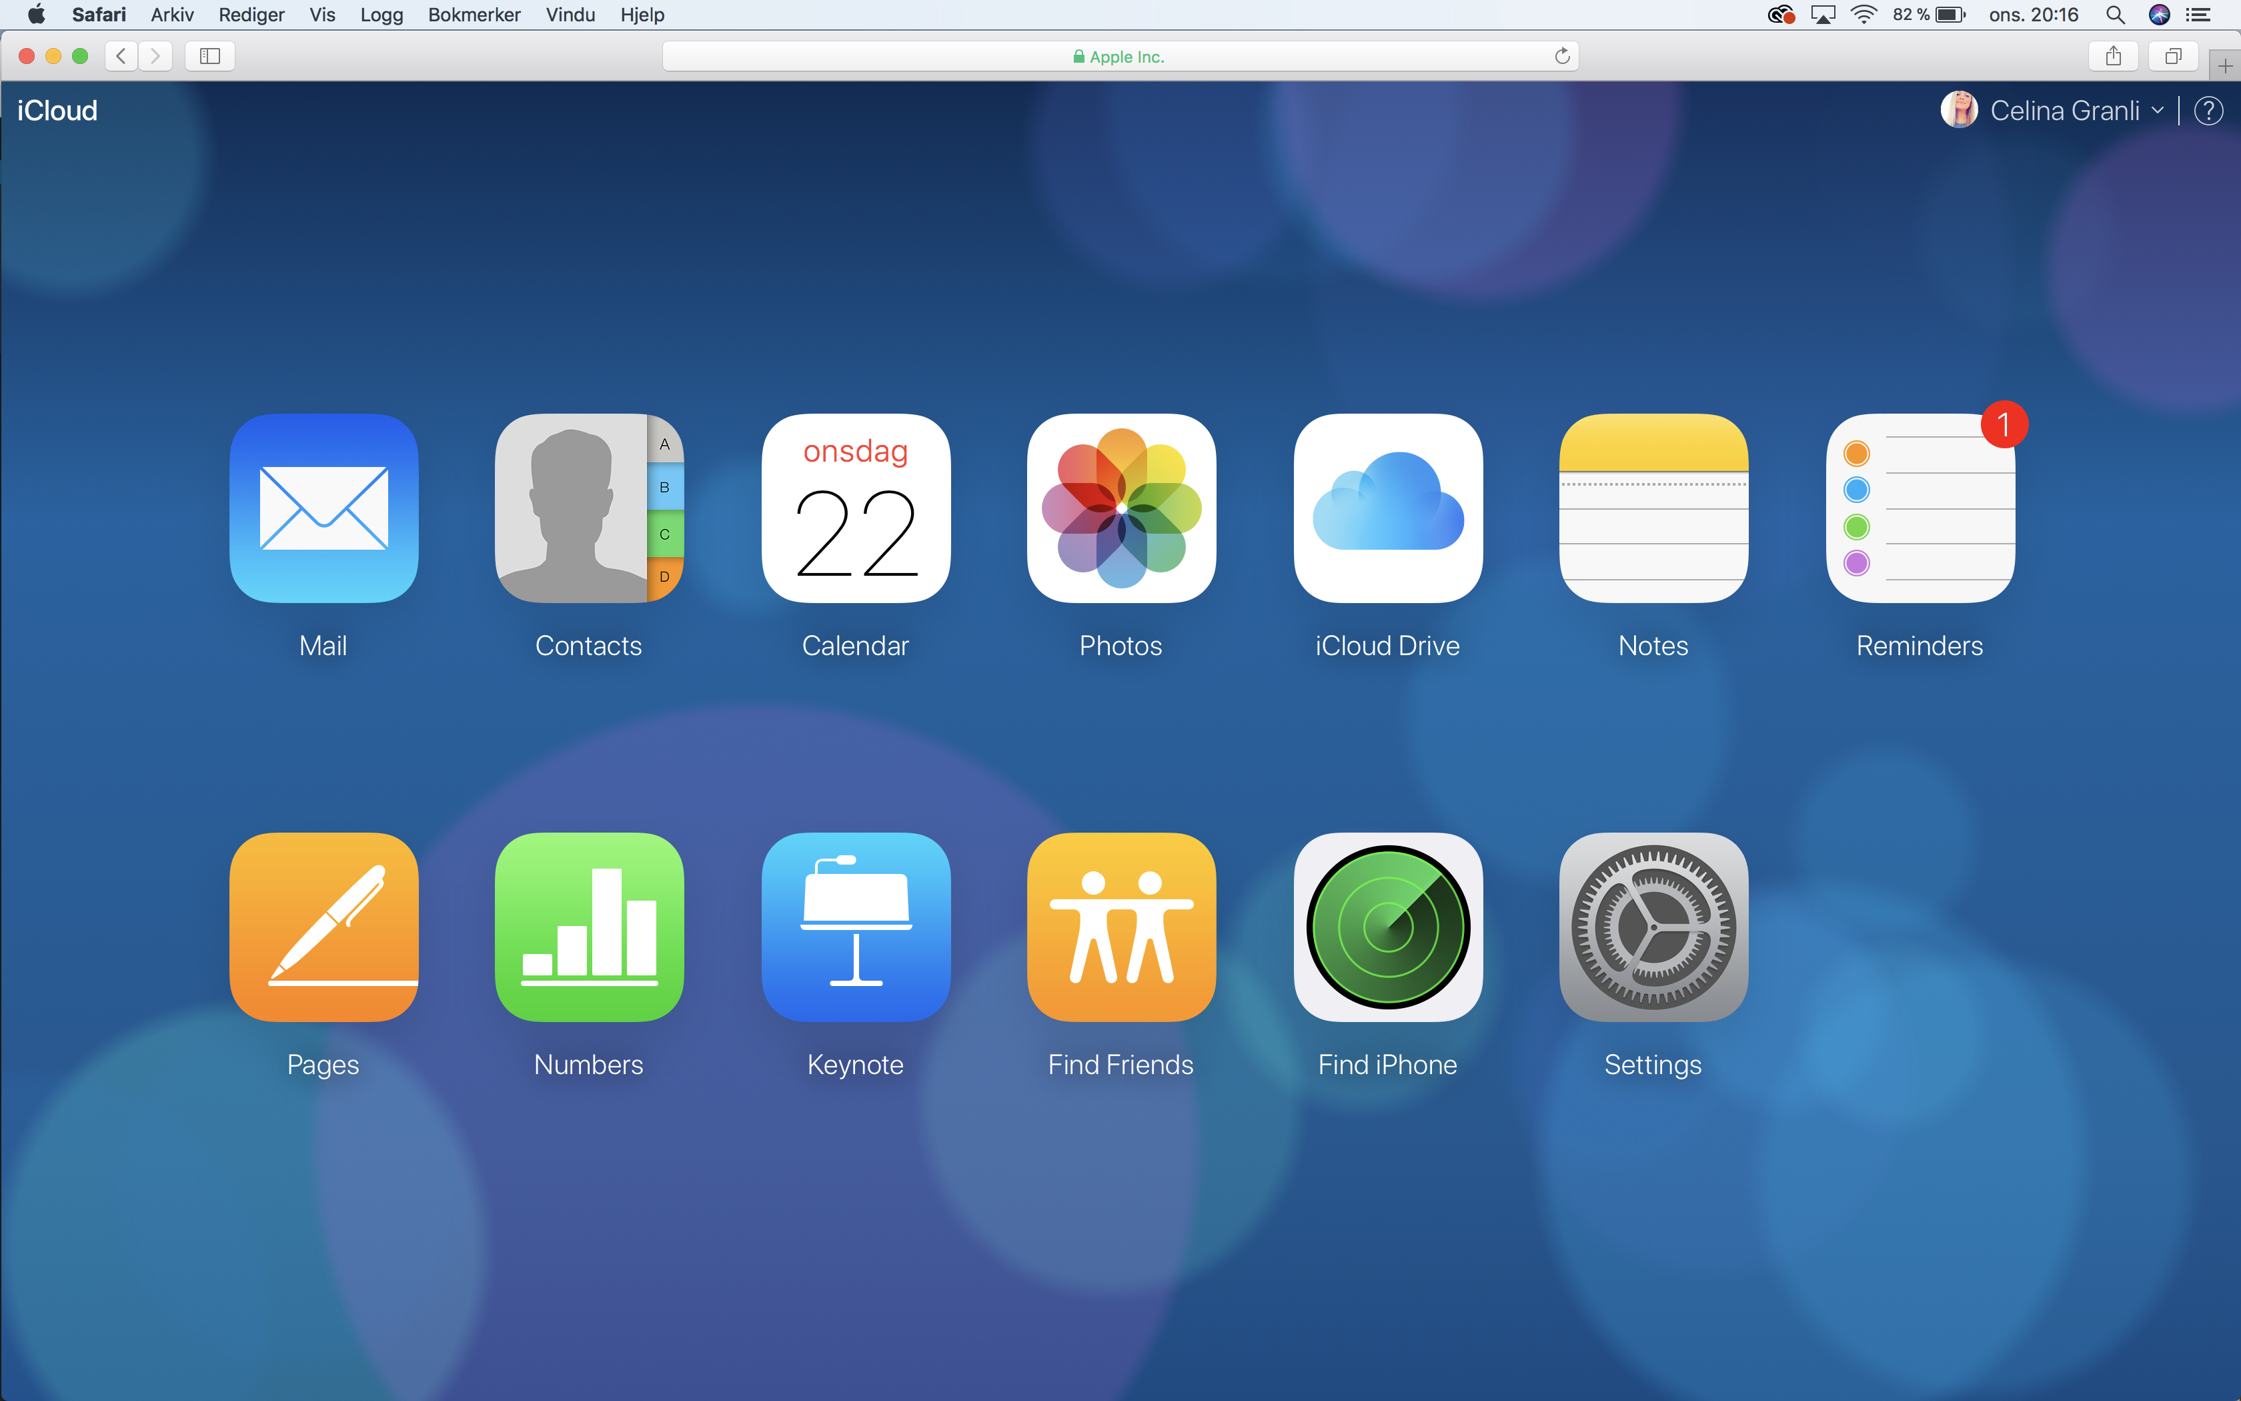
Task: Open the Find iPhone radar icon
Action: tap(1388, 927)
